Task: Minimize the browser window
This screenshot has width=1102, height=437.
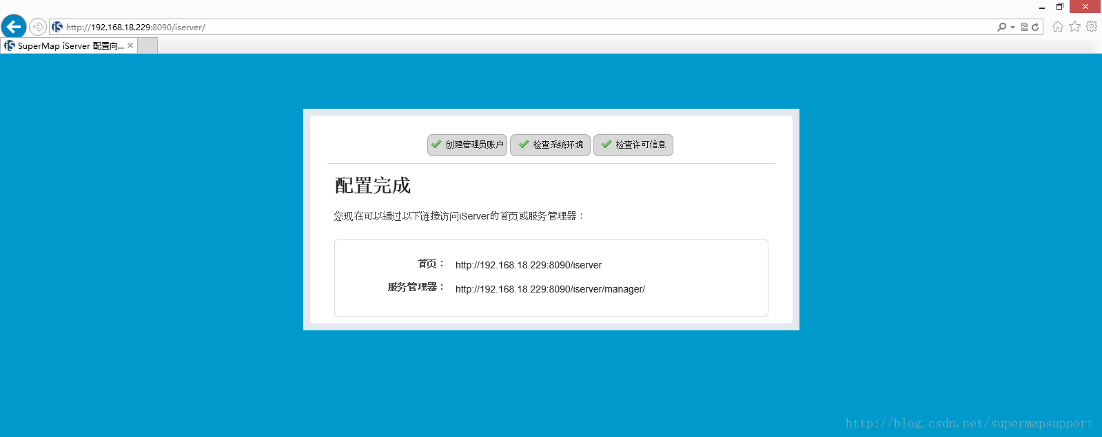Action: [x=1042, y=7]
